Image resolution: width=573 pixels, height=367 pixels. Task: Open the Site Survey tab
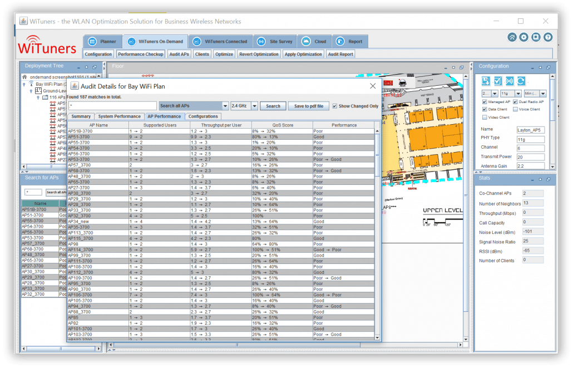click(275, 42)
